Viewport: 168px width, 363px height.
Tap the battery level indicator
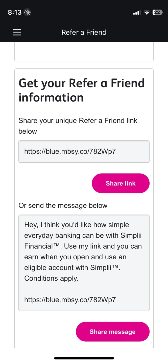[x=157, y=12]
